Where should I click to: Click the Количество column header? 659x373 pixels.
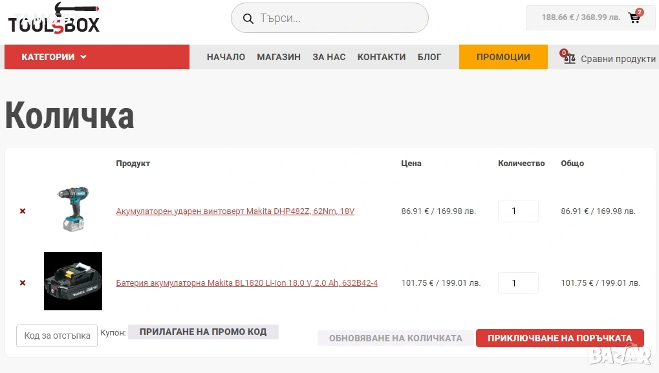(x=521, y=164)
